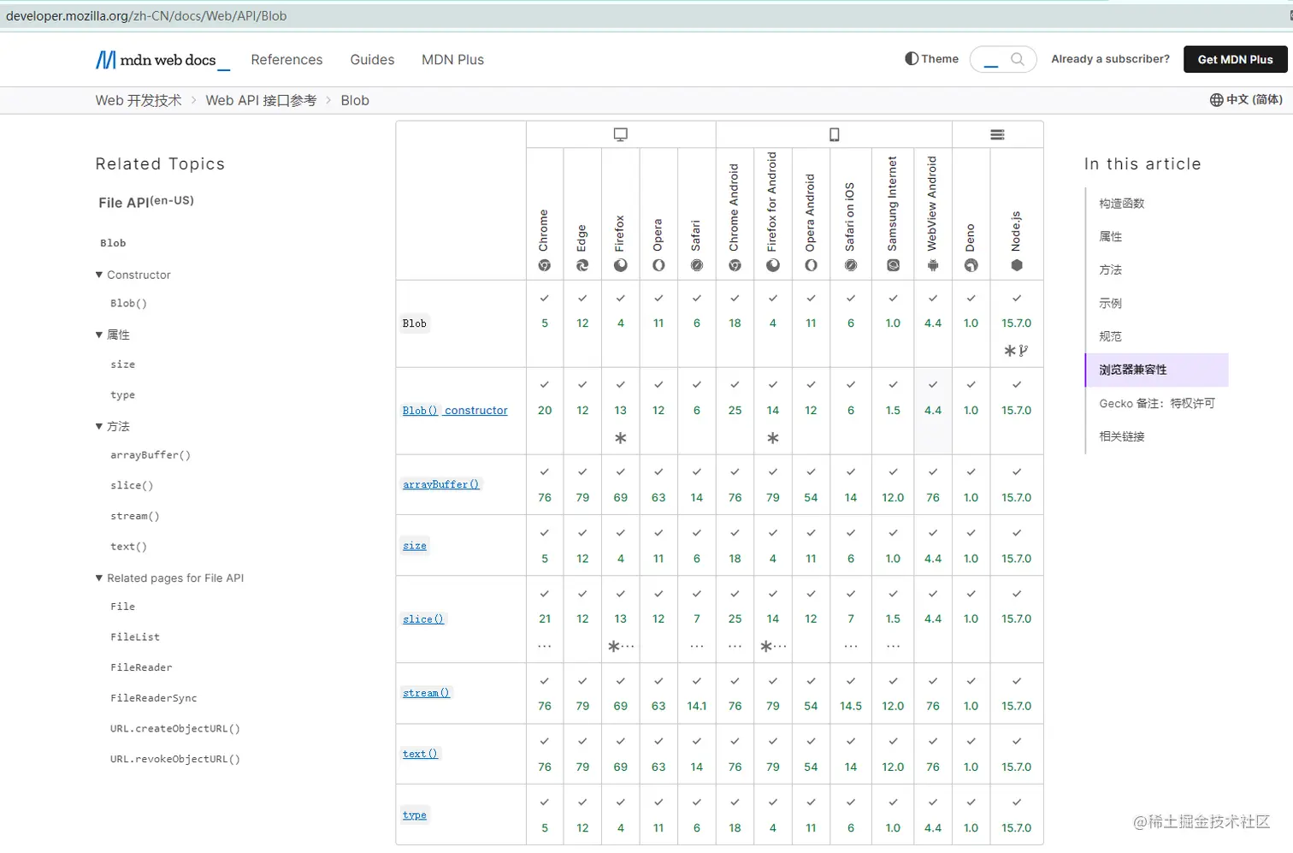Click Already a subscriber? link
The width and height of the screenshot is (1293, 853).
[x=1110, y=59]
